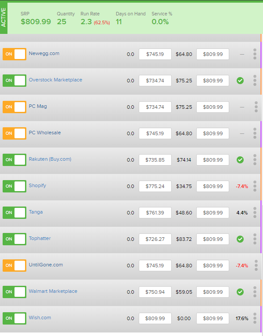The width and height of the screenshot is (263, 336).
Task: Edit the $809.99 price field for Newegg.com
Action: (213, 54)
